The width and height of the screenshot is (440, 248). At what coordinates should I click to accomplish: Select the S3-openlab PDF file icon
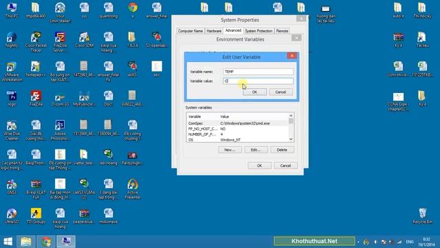(x=157, y=40)
